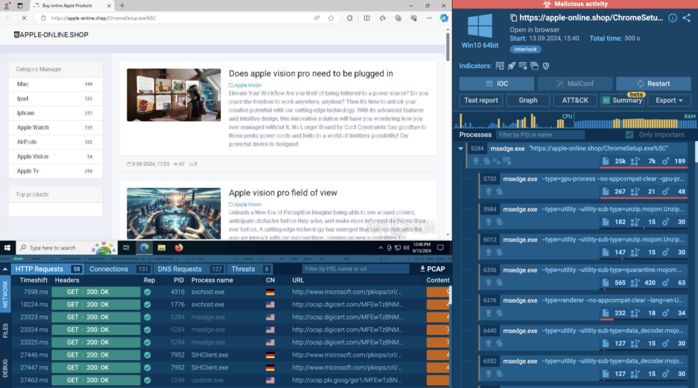
Task: Open the Export dropdown
Action: click(669, 100)
